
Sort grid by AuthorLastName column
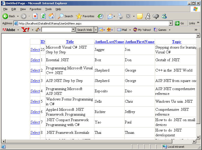109,42
